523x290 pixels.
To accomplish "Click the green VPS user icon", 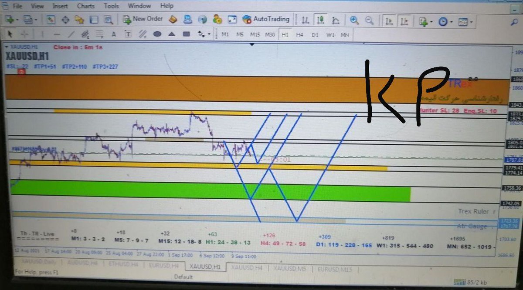I will 217,19.
